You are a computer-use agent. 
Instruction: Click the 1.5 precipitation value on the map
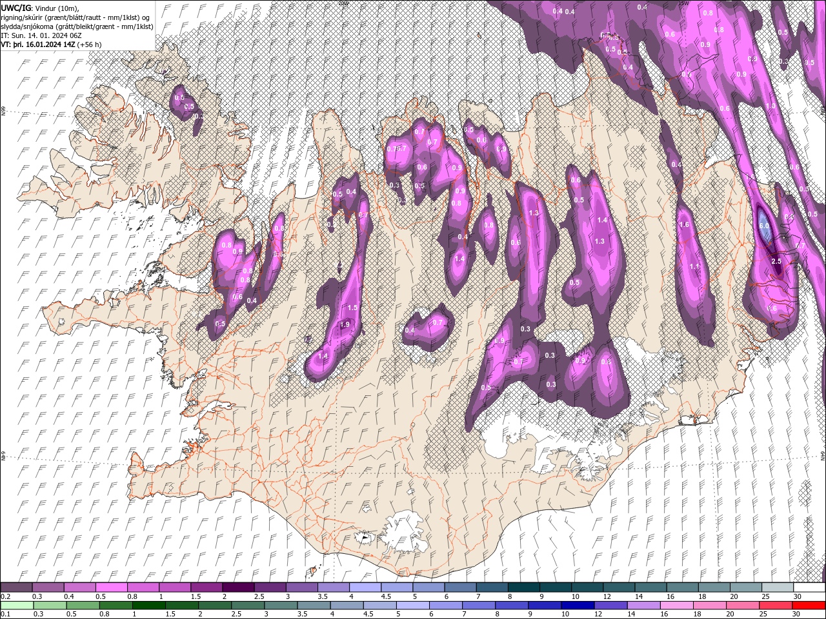coord(352,308)
